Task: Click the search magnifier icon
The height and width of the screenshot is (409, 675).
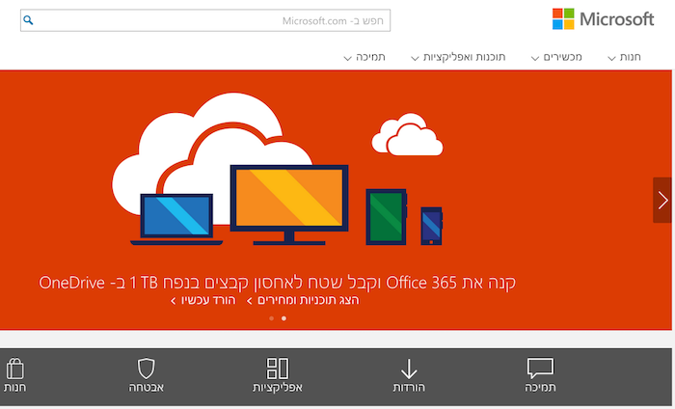Action: [28, 20]
